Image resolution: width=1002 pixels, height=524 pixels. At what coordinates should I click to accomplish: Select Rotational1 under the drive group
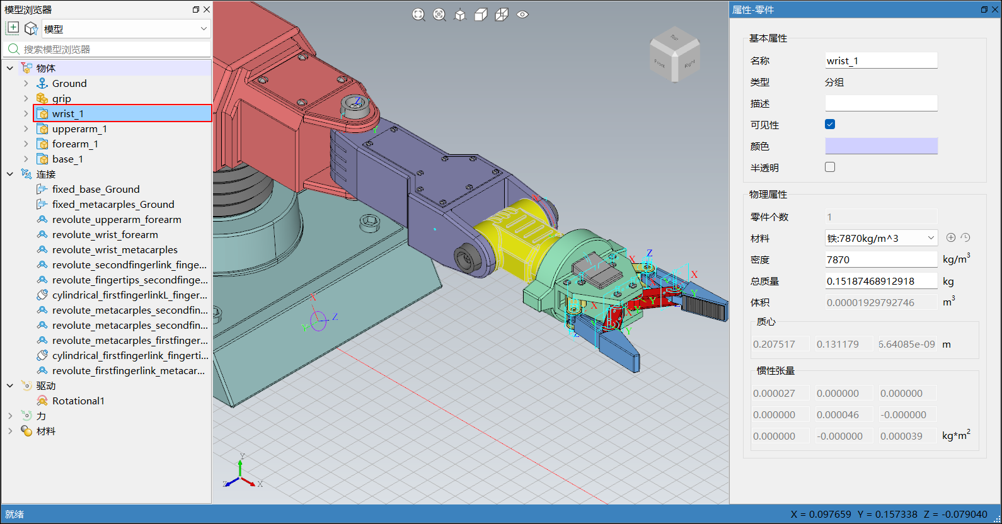pos(78,401)
